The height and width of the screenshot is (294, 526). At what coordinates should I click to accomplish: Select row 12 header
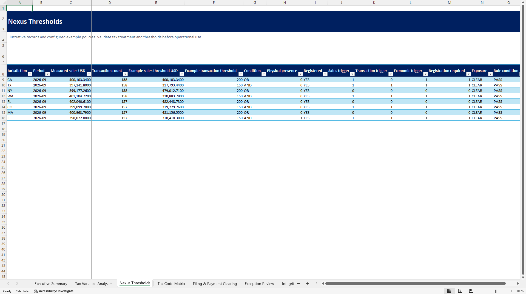[x=3, y=96]
